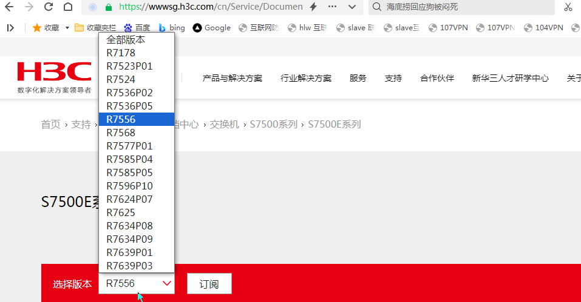This screenshot has height=302, width=581.
Task: Click the star 收藏 favorites icon
Action: [36, 28]
